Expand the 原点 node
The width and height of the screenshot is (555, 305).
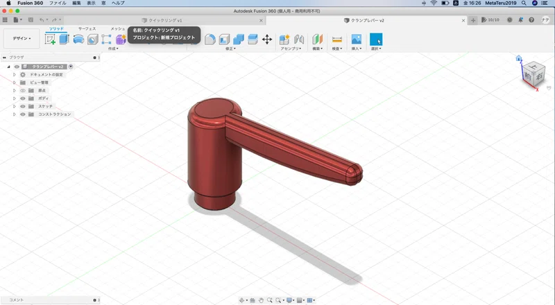click(14, 91)
